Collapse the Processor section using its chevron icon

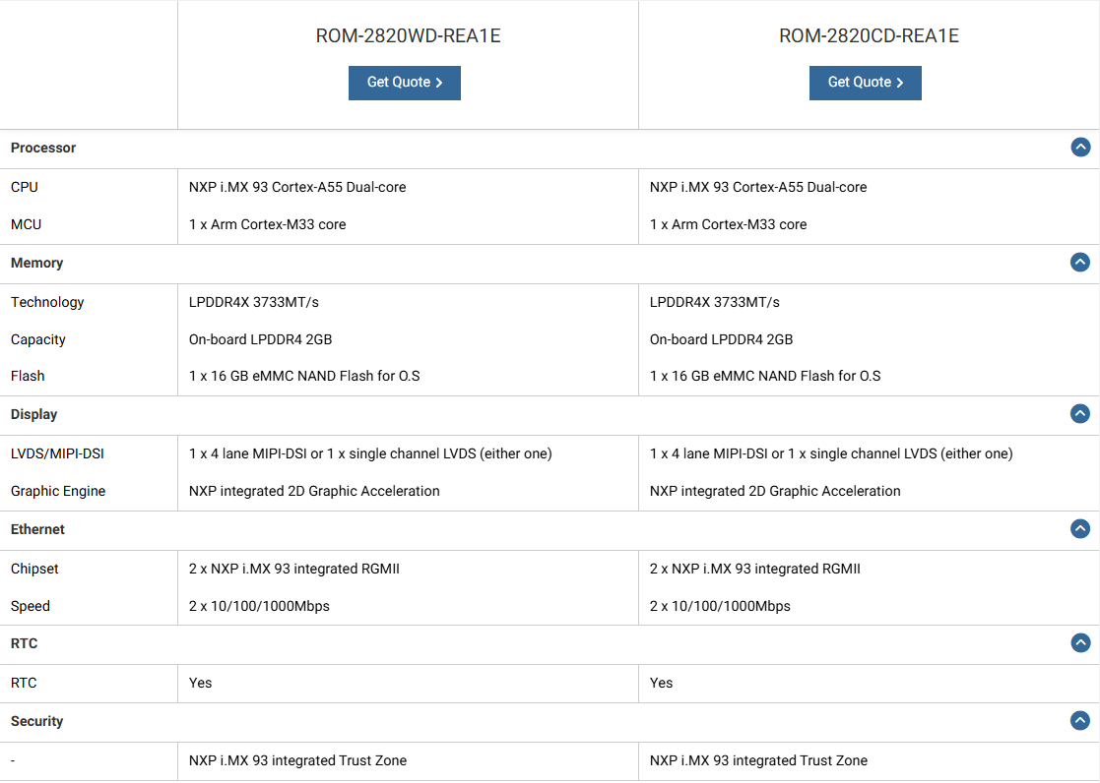click(1080, 148)
